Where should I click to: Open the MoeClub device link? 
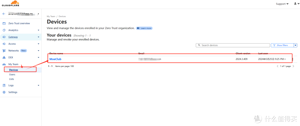[x=55, y=59]
